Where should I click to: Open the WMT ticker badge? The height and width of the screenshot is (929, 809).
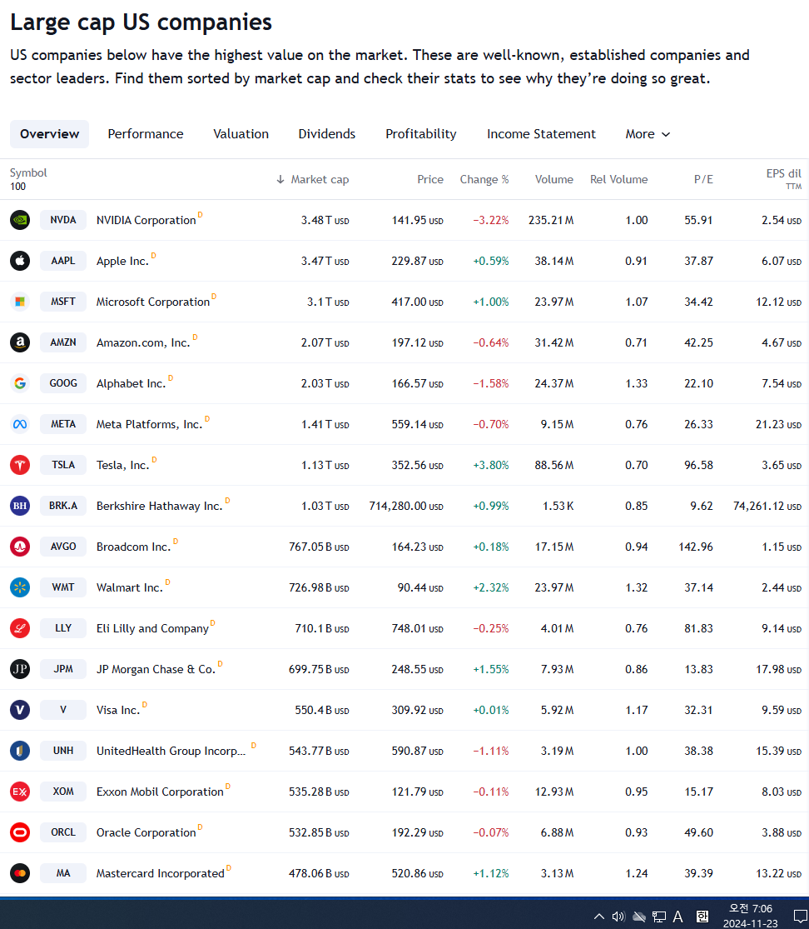(63, 587)
